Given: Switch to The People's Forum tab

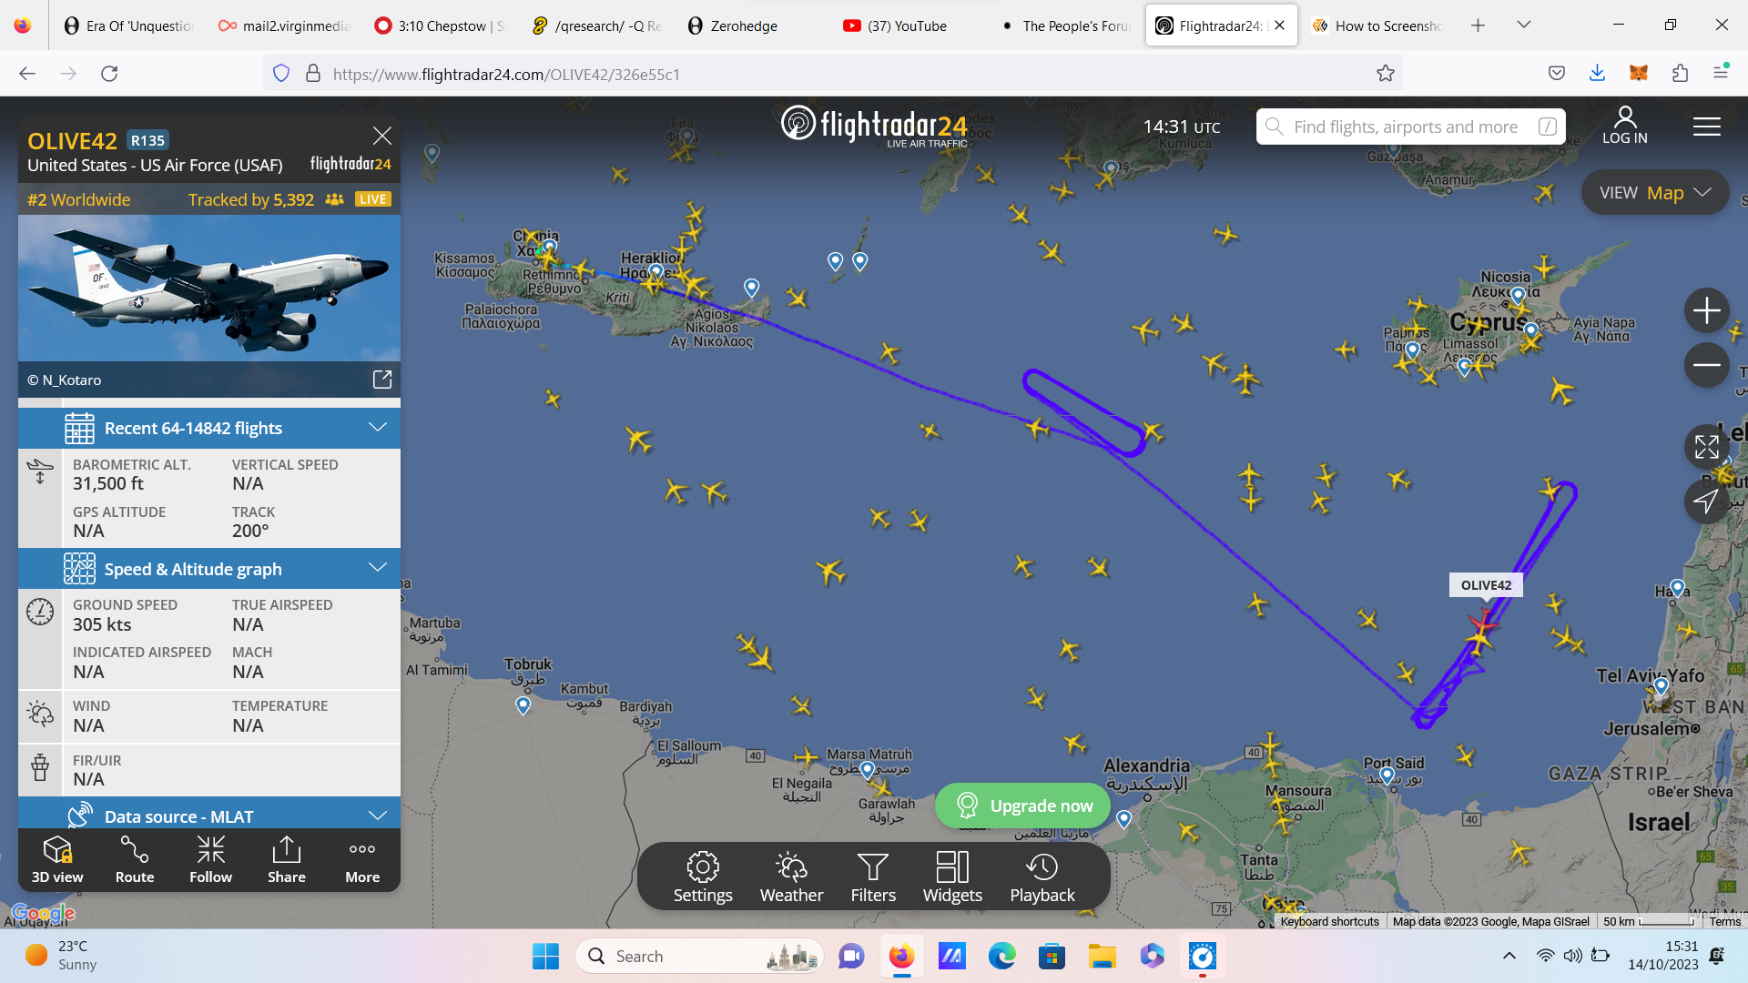Looking at the screenshot, I should point(1065,25).
